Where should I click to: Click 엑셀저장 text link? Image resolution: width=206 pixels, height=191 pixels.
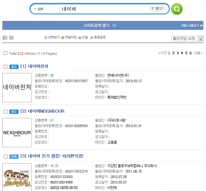pos(71,37)
